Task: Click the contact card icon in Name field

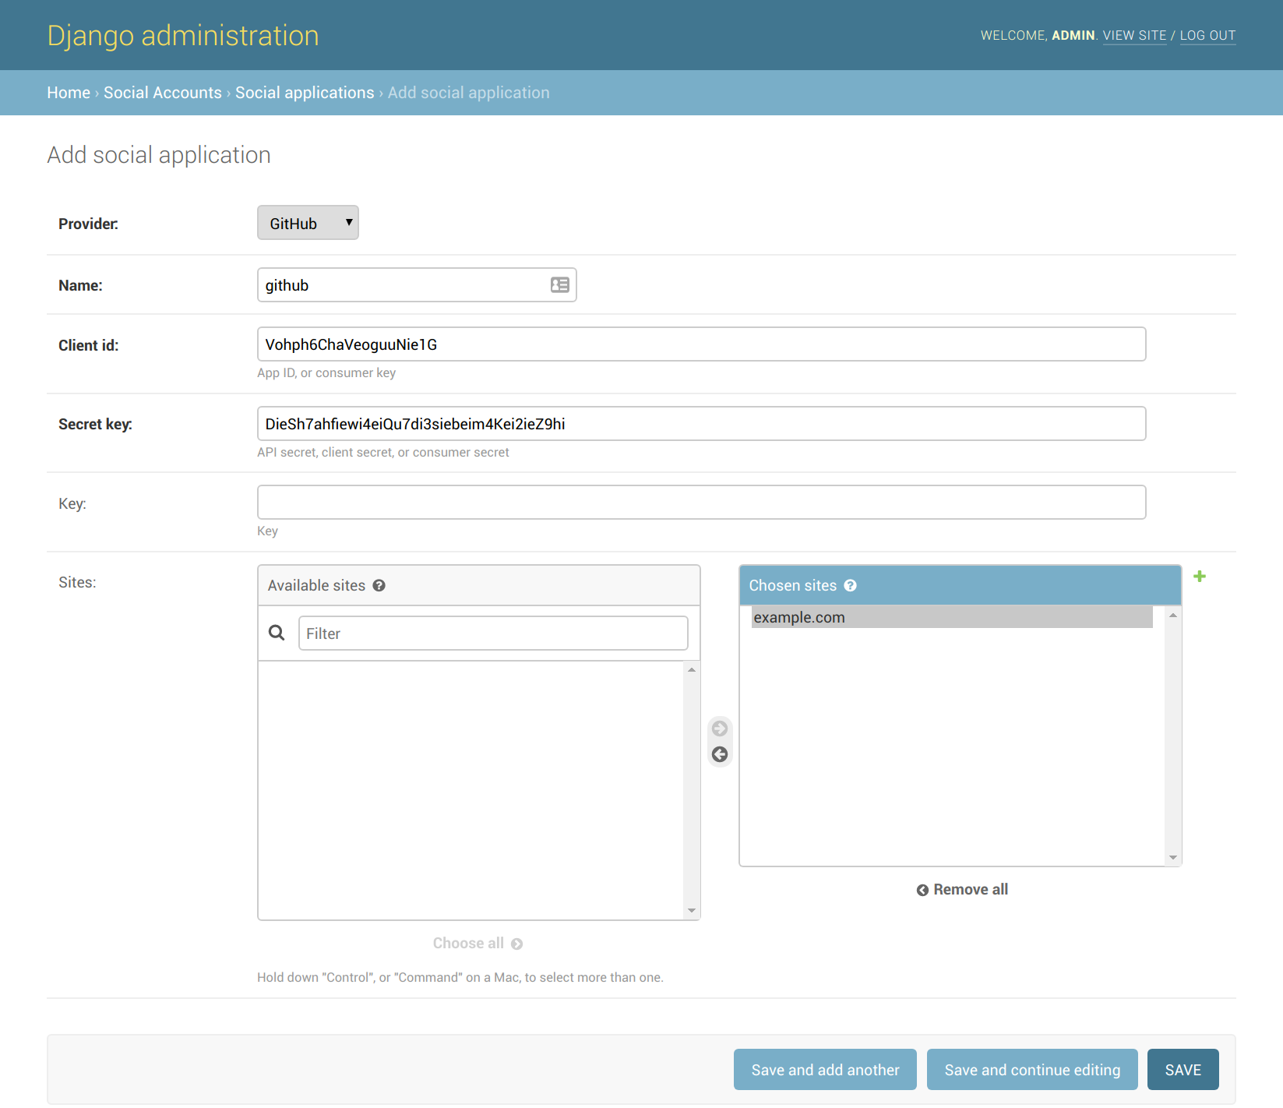Action: click(x=559, y=285)
